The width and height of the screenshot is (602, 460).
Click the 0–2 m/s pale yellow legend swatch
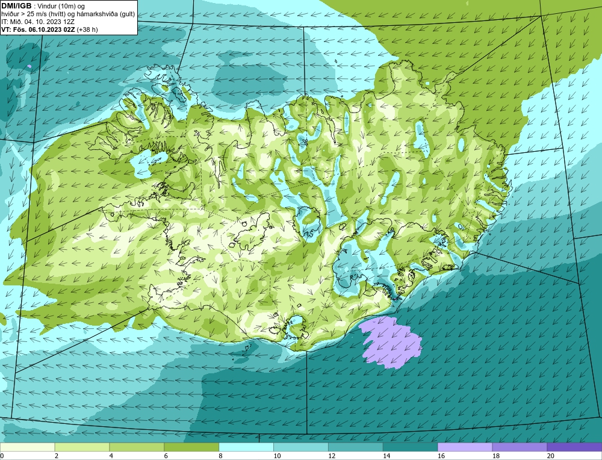(x=28, y=447)
